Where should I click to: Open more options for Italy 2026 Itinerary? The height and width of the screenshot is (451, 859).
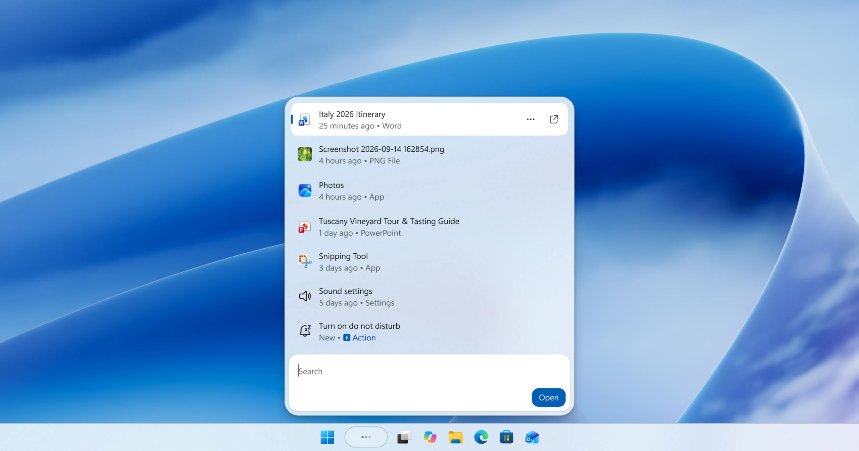(530, 119)
